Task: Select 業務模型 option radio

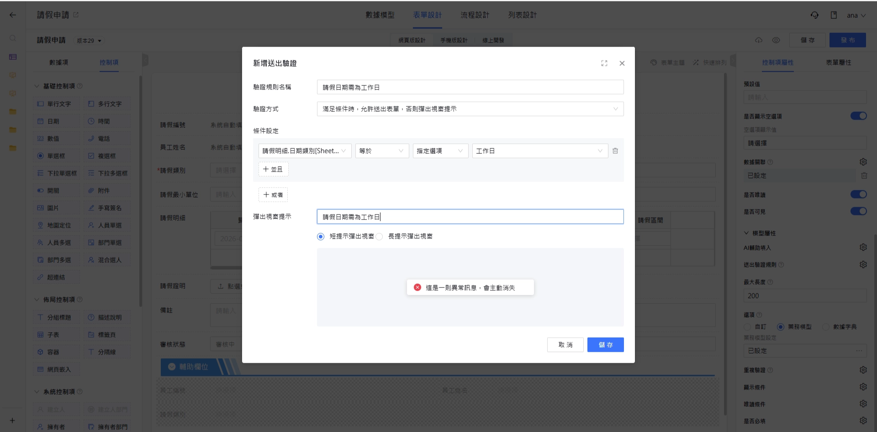Action: point(781,327)
